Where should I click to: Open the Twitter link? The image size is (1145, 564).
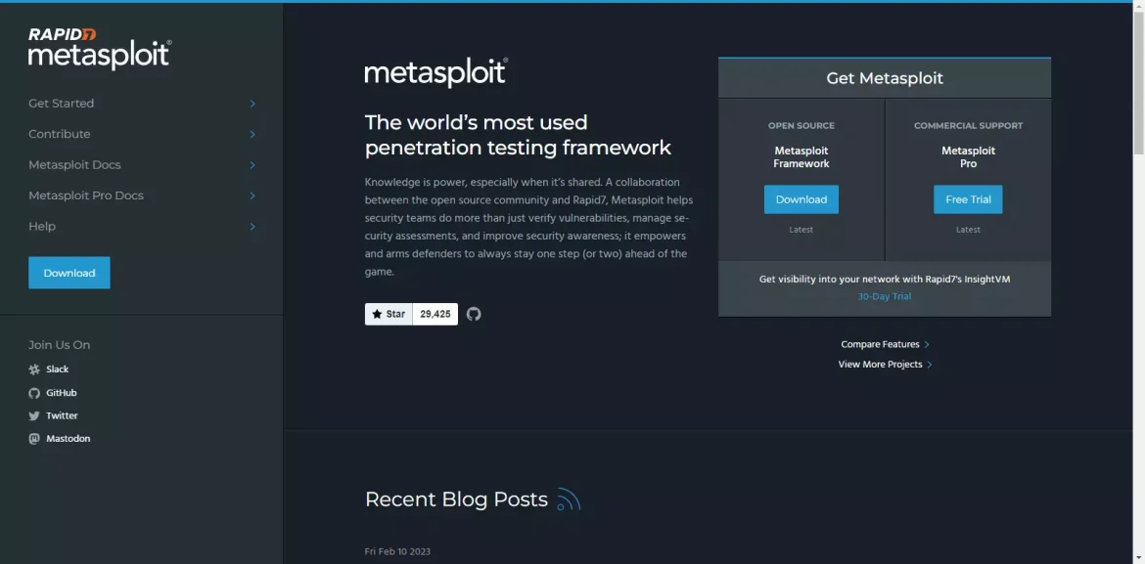click(62, 415)
